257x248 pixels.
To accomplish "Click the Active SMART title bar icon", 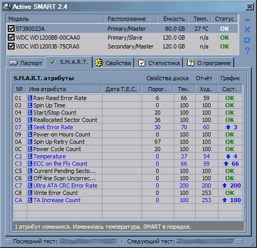I will pos(7,7).
